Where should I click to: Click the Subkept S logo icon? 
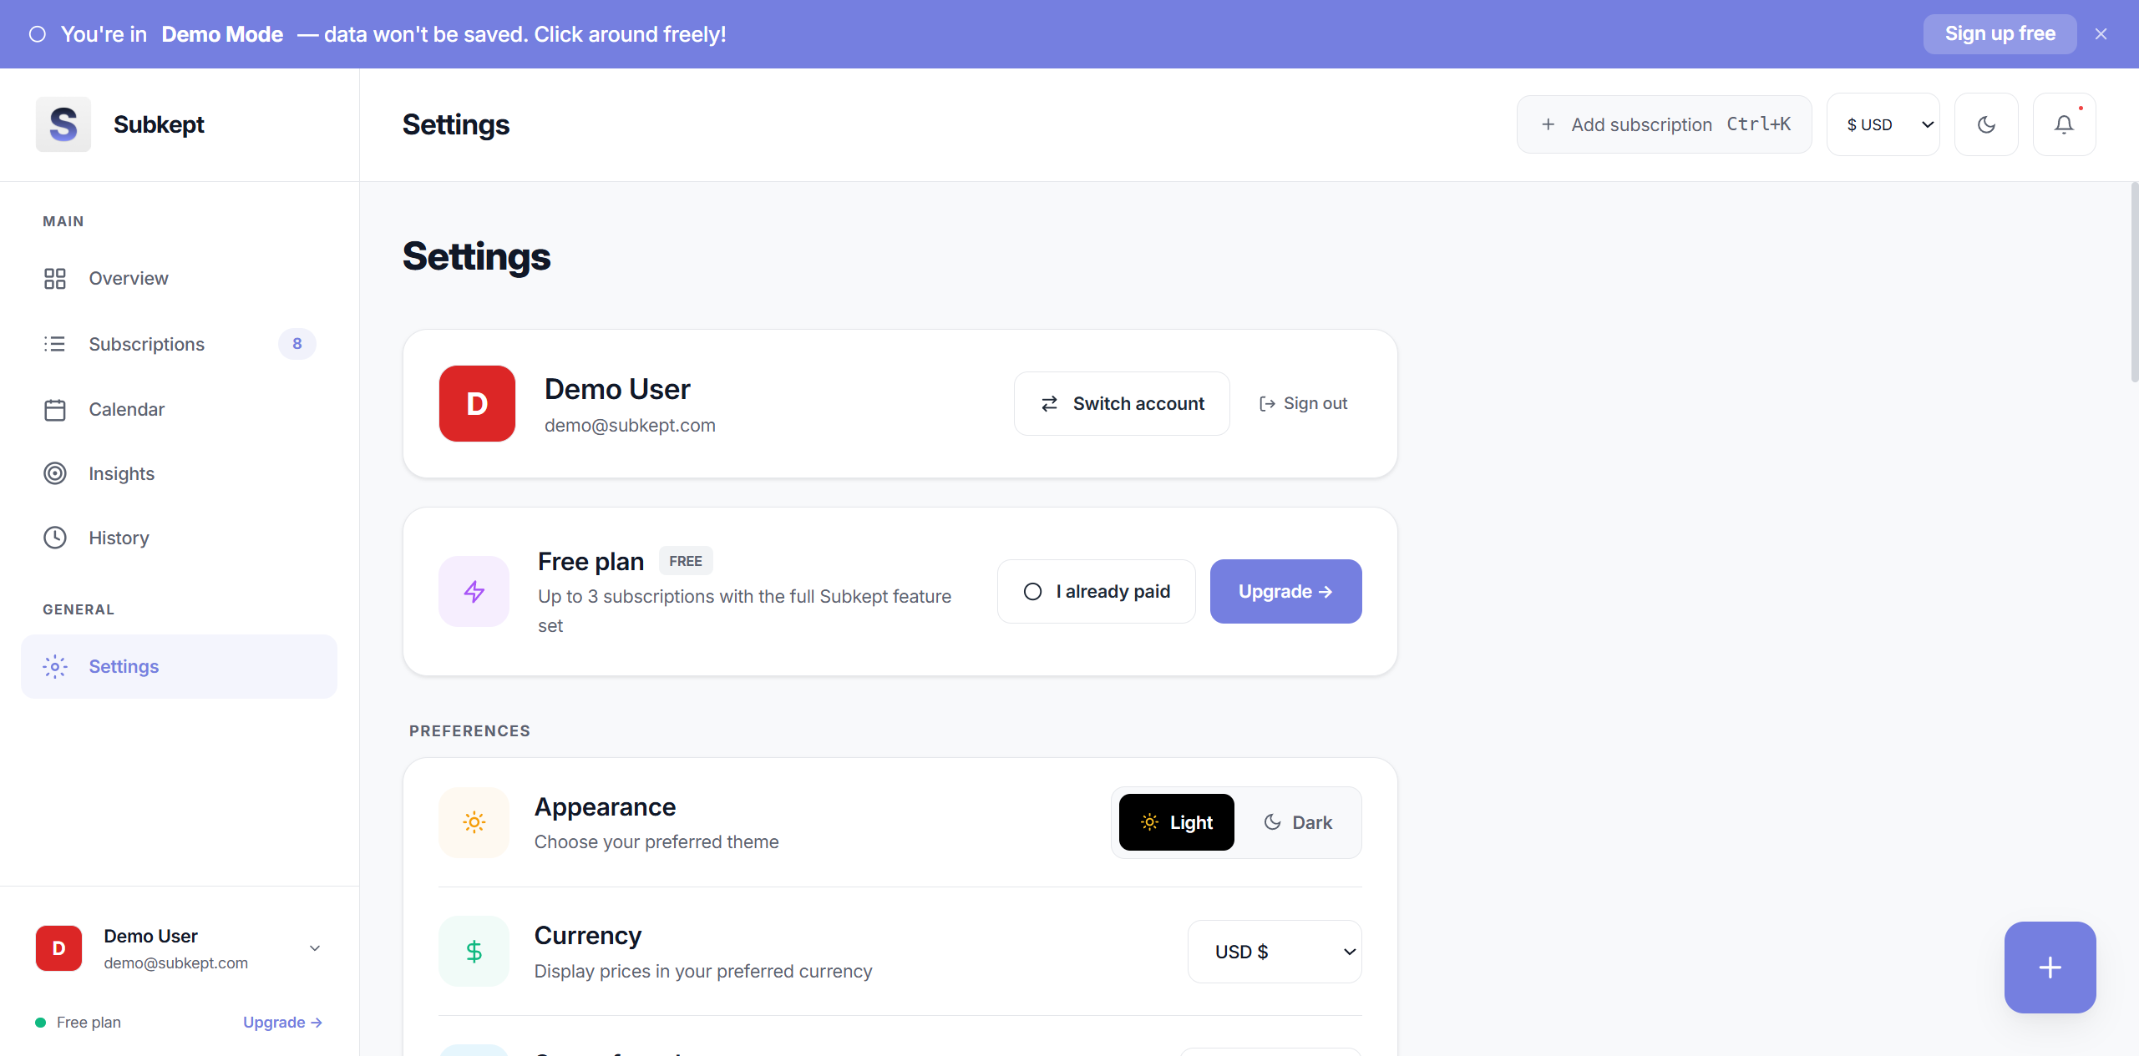(x=63, y=124)
